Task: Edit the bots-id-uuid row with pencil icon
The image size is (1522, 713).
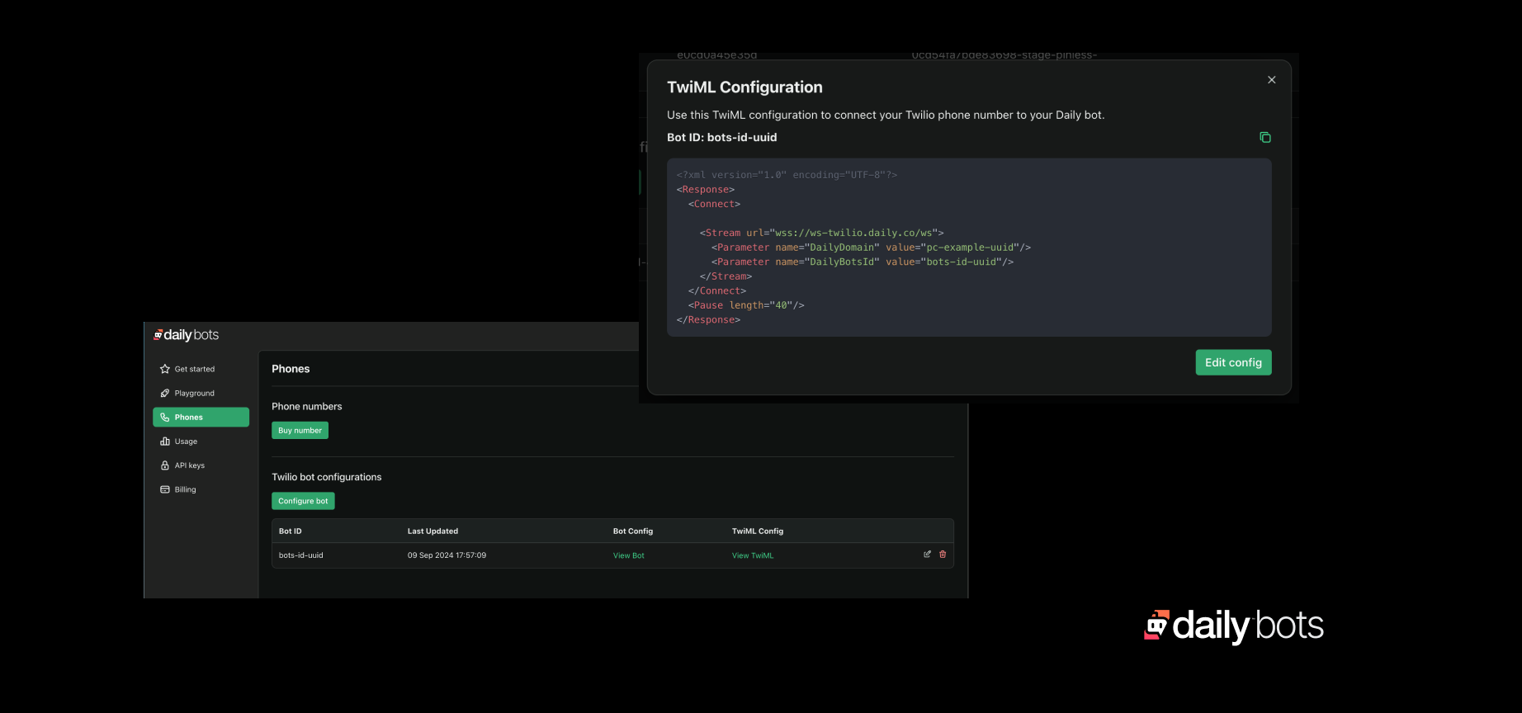Action: click(x=927, y=555)
